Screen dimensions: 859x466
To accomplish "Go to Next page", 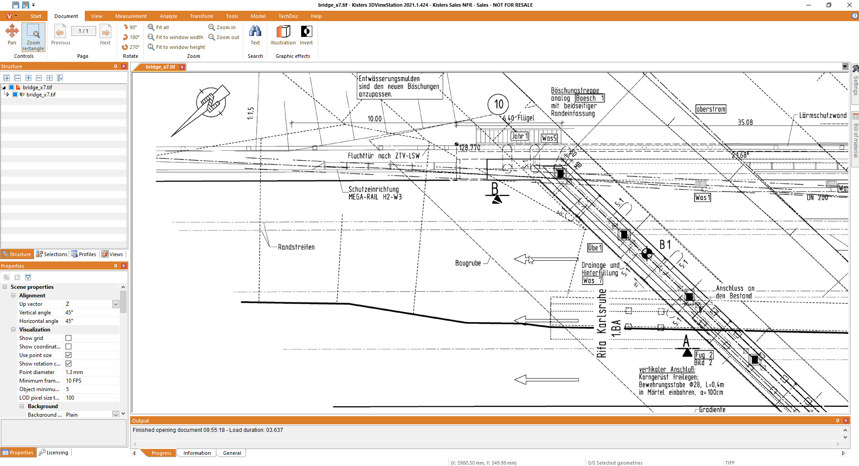I will point(105,35).
